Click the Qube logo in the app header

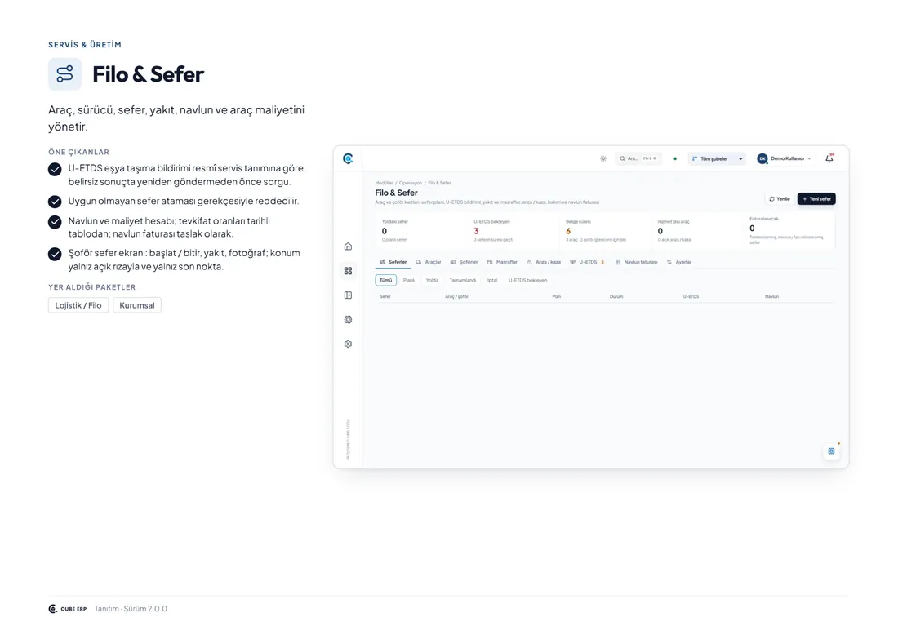point(348,158)
